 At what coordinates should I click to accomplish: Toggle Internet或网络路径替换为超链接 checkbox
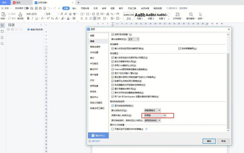tap(113, 69)
